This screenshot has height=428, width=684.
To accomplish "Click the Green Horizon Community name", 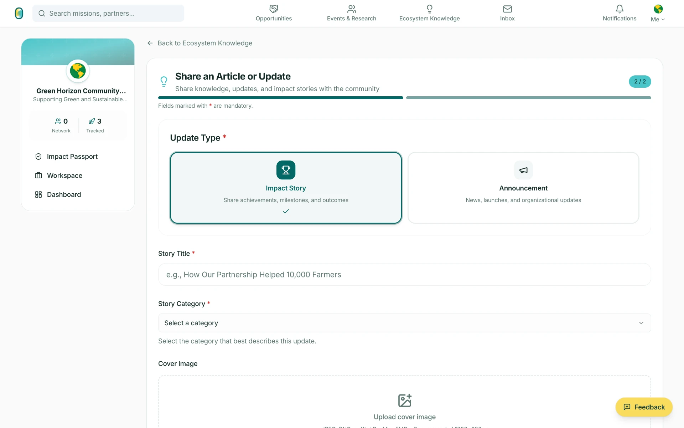I will 81,91.
